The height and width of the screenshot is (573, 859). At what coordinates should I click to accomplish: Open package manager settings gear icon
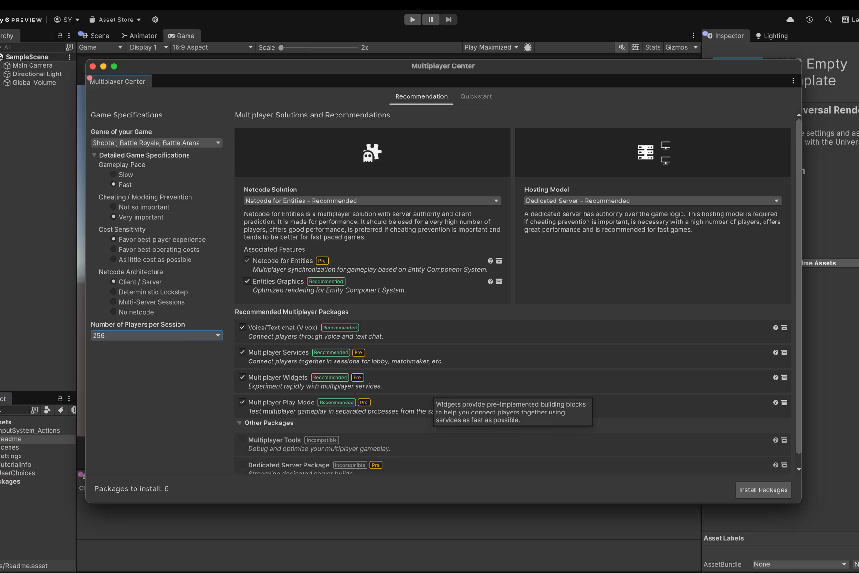point(155,20)
